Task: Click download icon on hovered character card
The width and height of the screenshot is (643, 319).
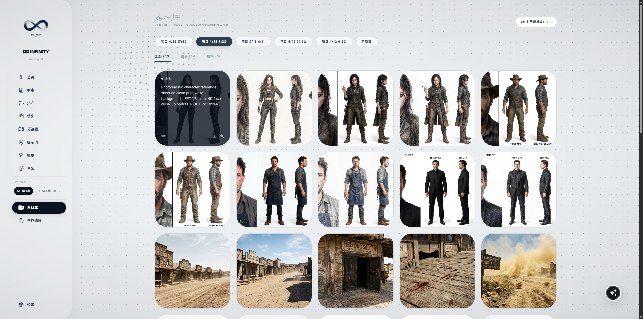Action: [214, 136]
